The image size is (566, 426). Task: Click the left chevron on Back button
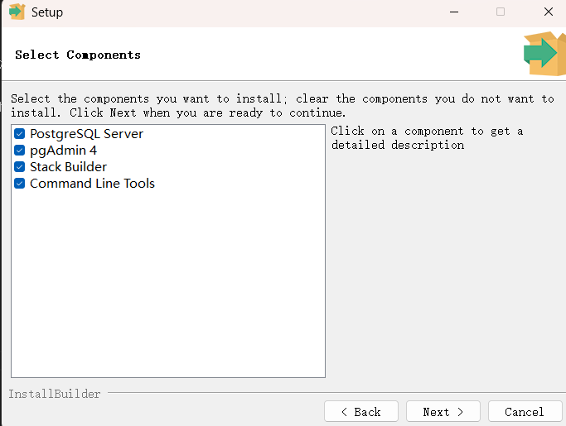345,412
